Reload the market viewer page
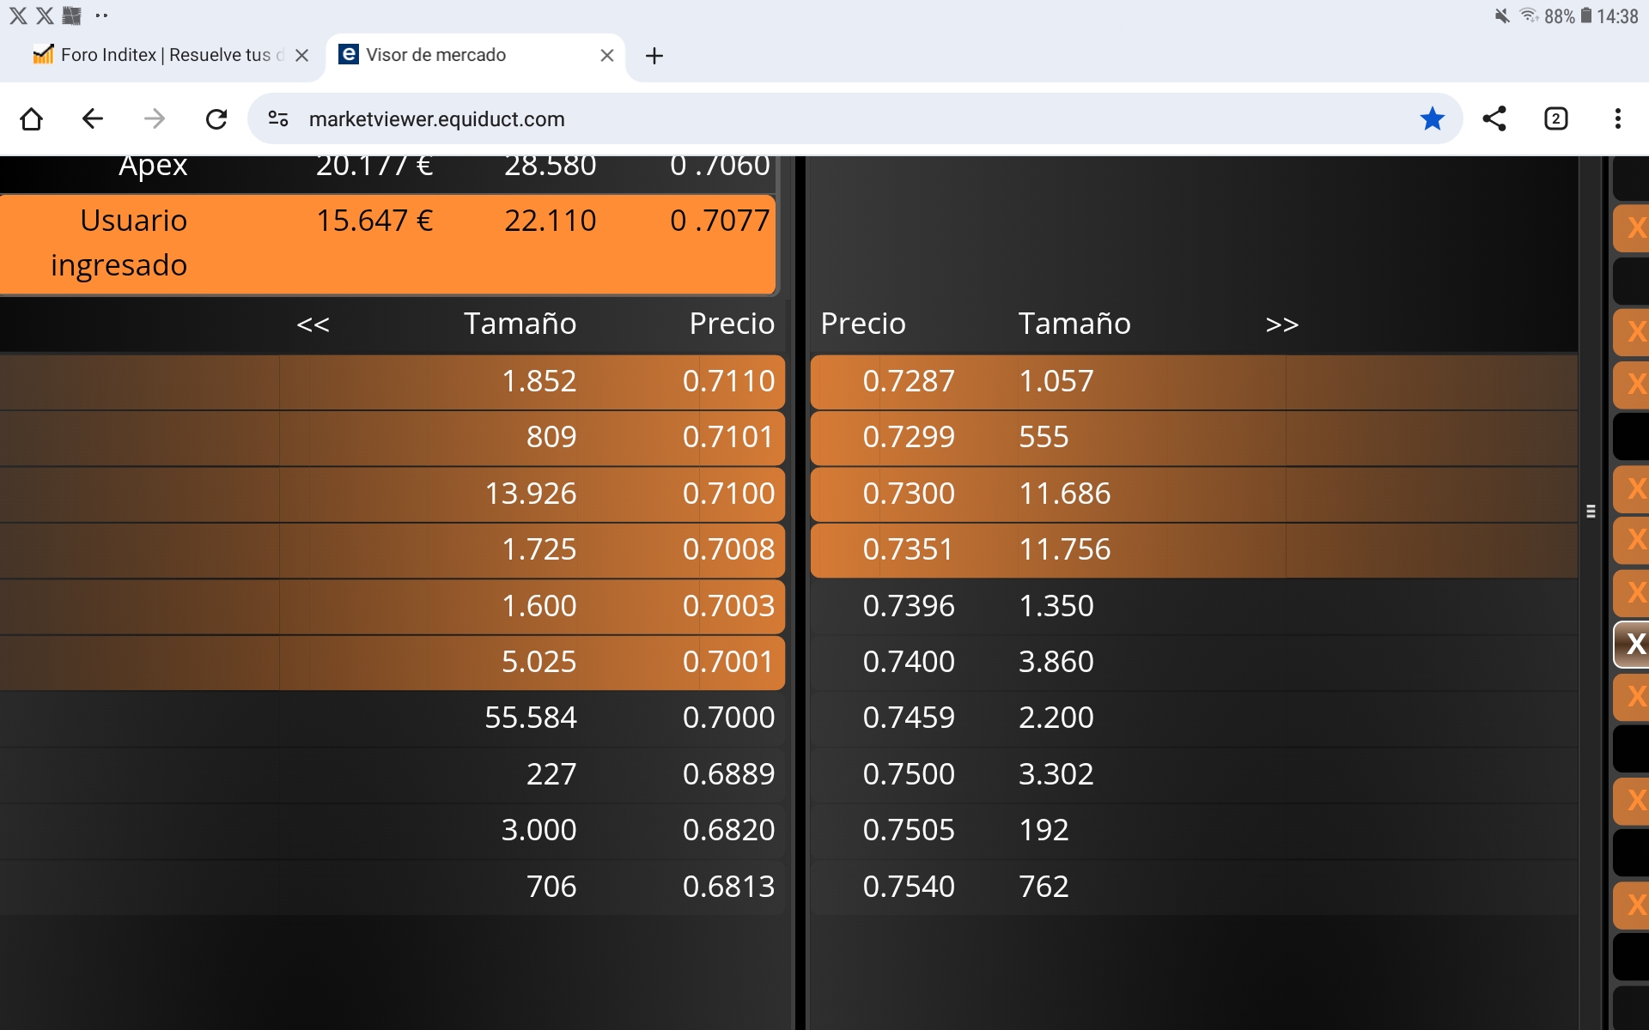 (216, 118)
